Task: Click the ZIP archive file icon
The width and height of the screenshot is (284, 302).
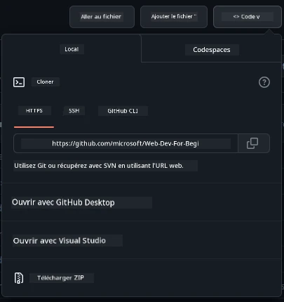Action: (19, 278)
